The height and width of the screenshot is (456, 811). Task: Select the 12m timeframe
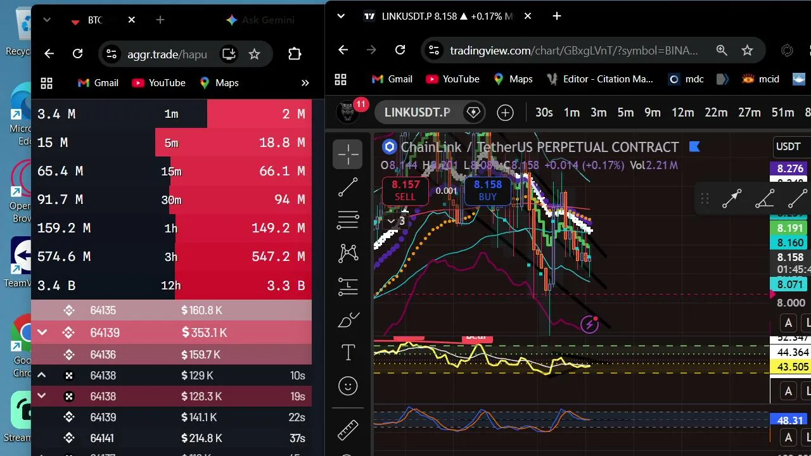(x=682, y=113)
